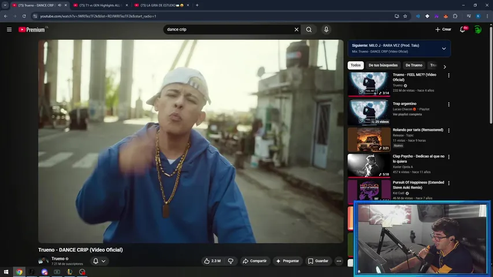493x277 pixels.
Task: Share the video via Compartir
Action: [255, 261]
